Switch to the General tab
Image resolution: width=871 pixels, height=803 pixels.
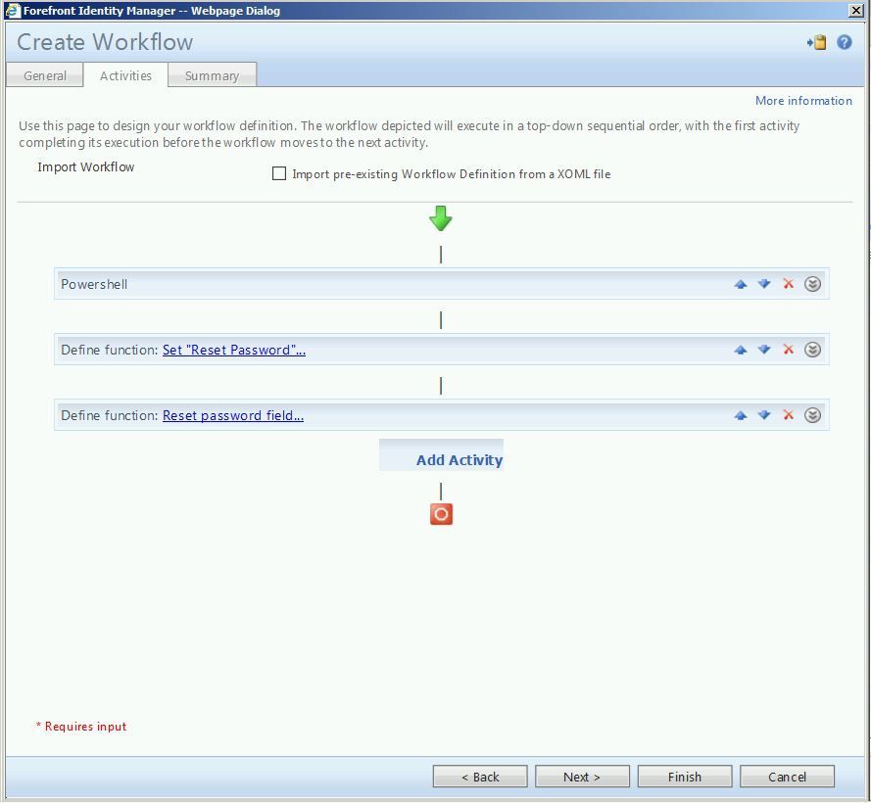click(45, 75)
